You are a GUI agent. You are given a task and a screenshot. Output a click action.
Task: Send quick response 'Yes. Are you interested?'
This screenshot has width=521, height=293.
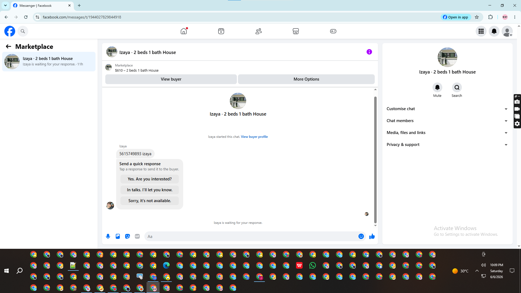click(x=150, y=179)
